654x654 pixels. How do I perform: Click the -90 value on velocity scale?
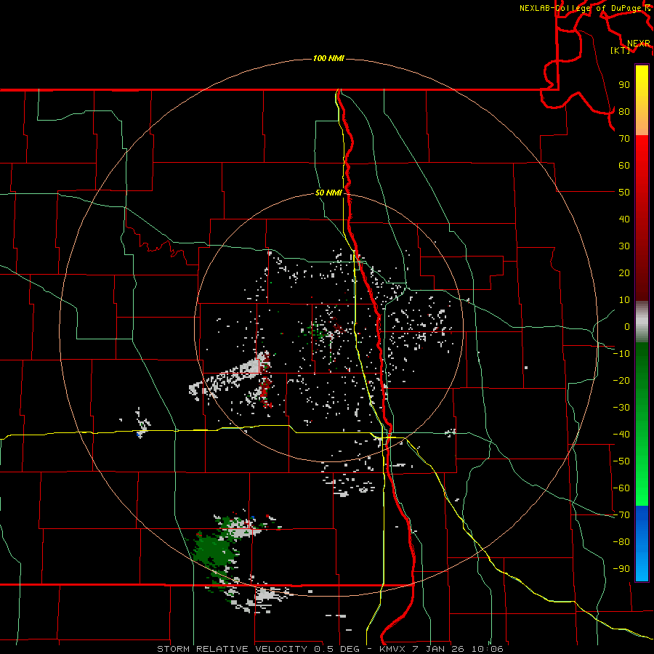point(621,569)
